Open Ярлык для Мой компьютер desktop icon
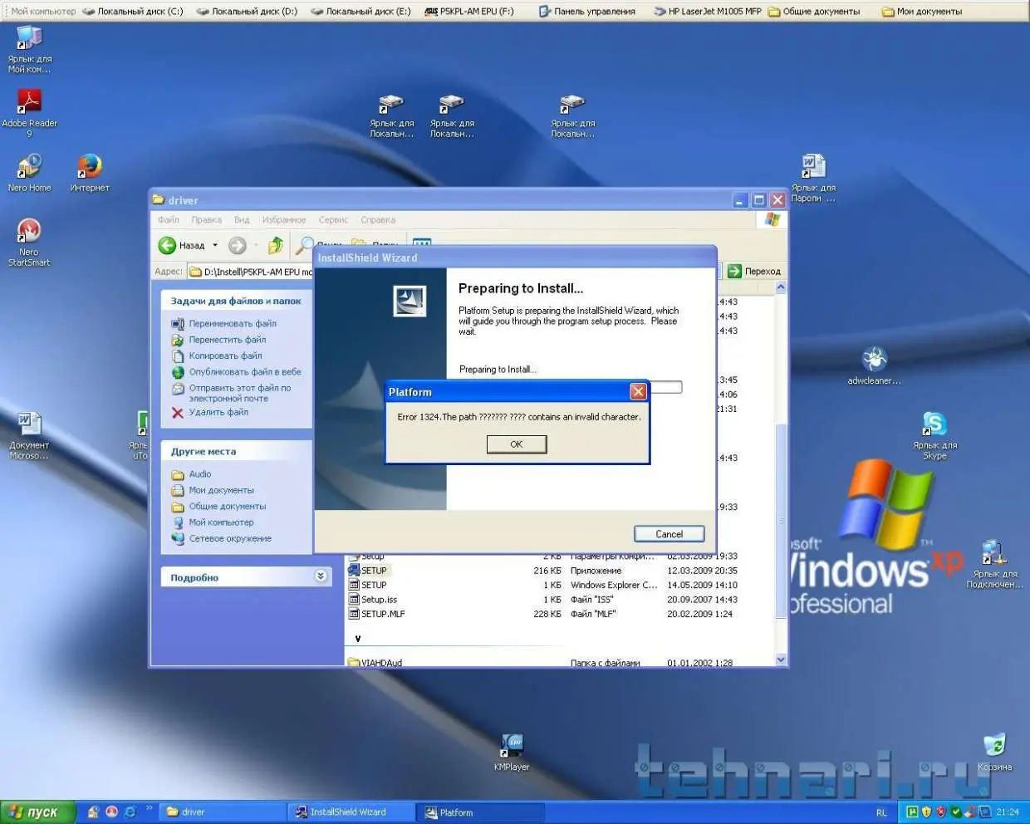The width and height of the screenshot is (1030, 824). coord(30,48)
